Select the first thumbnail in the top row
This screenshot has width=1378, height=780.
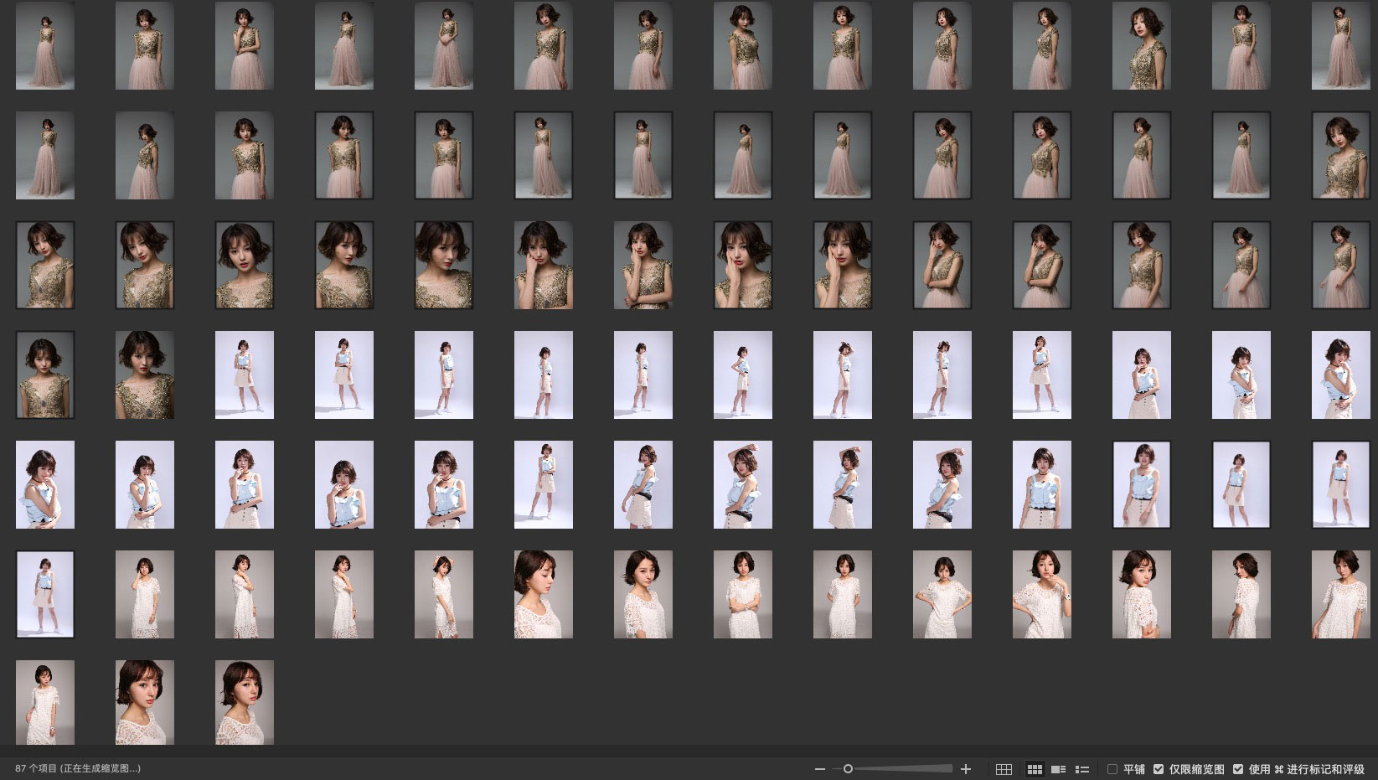click(45, 45)
